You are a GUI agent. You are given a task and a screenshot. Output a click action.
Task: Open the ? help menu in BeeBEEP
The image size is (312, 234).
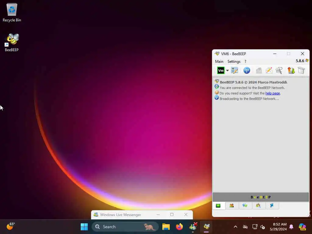coord(245,62)
